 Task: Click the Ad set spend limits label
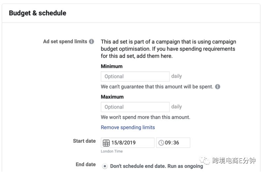click(65, 42)
